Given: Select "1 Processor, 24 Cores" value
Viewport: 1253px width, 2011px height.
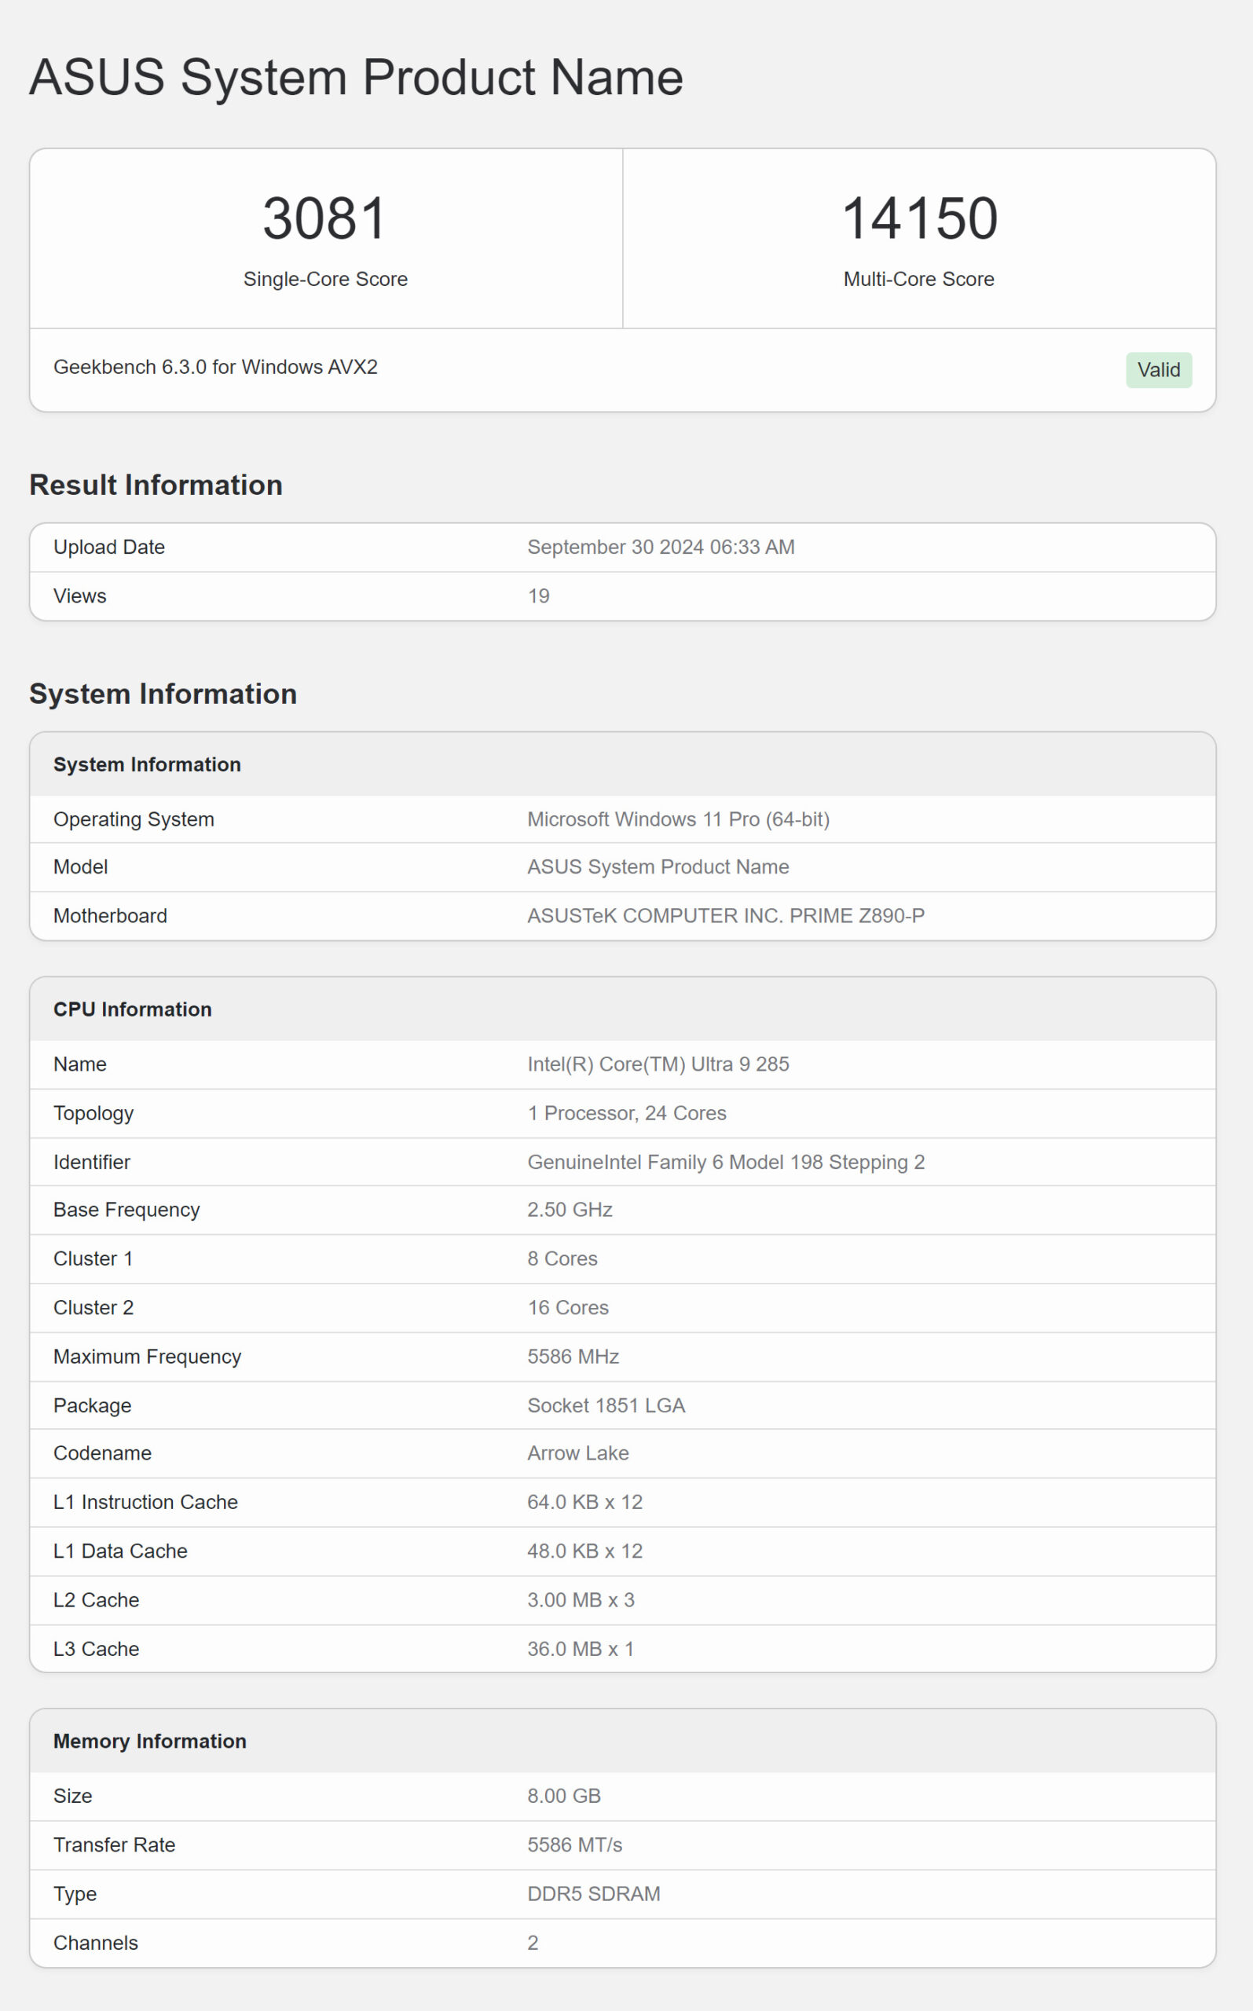Looking at the screenshot, I should 627,1113.
